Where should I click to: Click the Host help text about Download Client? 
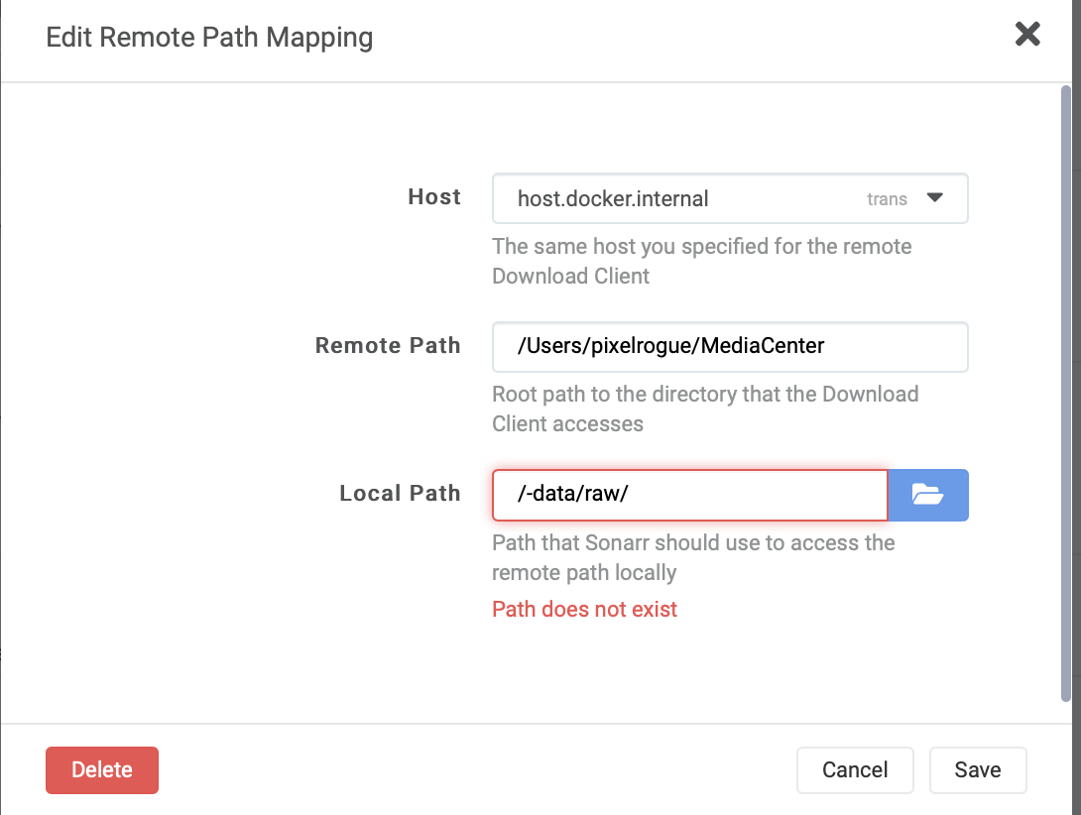(x=701, y=261)
